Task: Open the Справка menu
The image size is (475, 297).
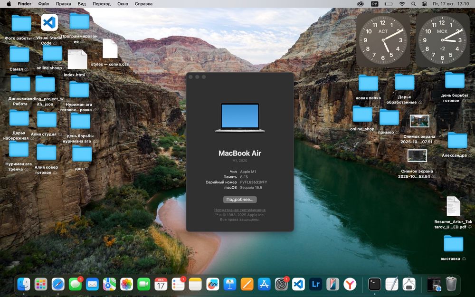Action: (143, 4)
